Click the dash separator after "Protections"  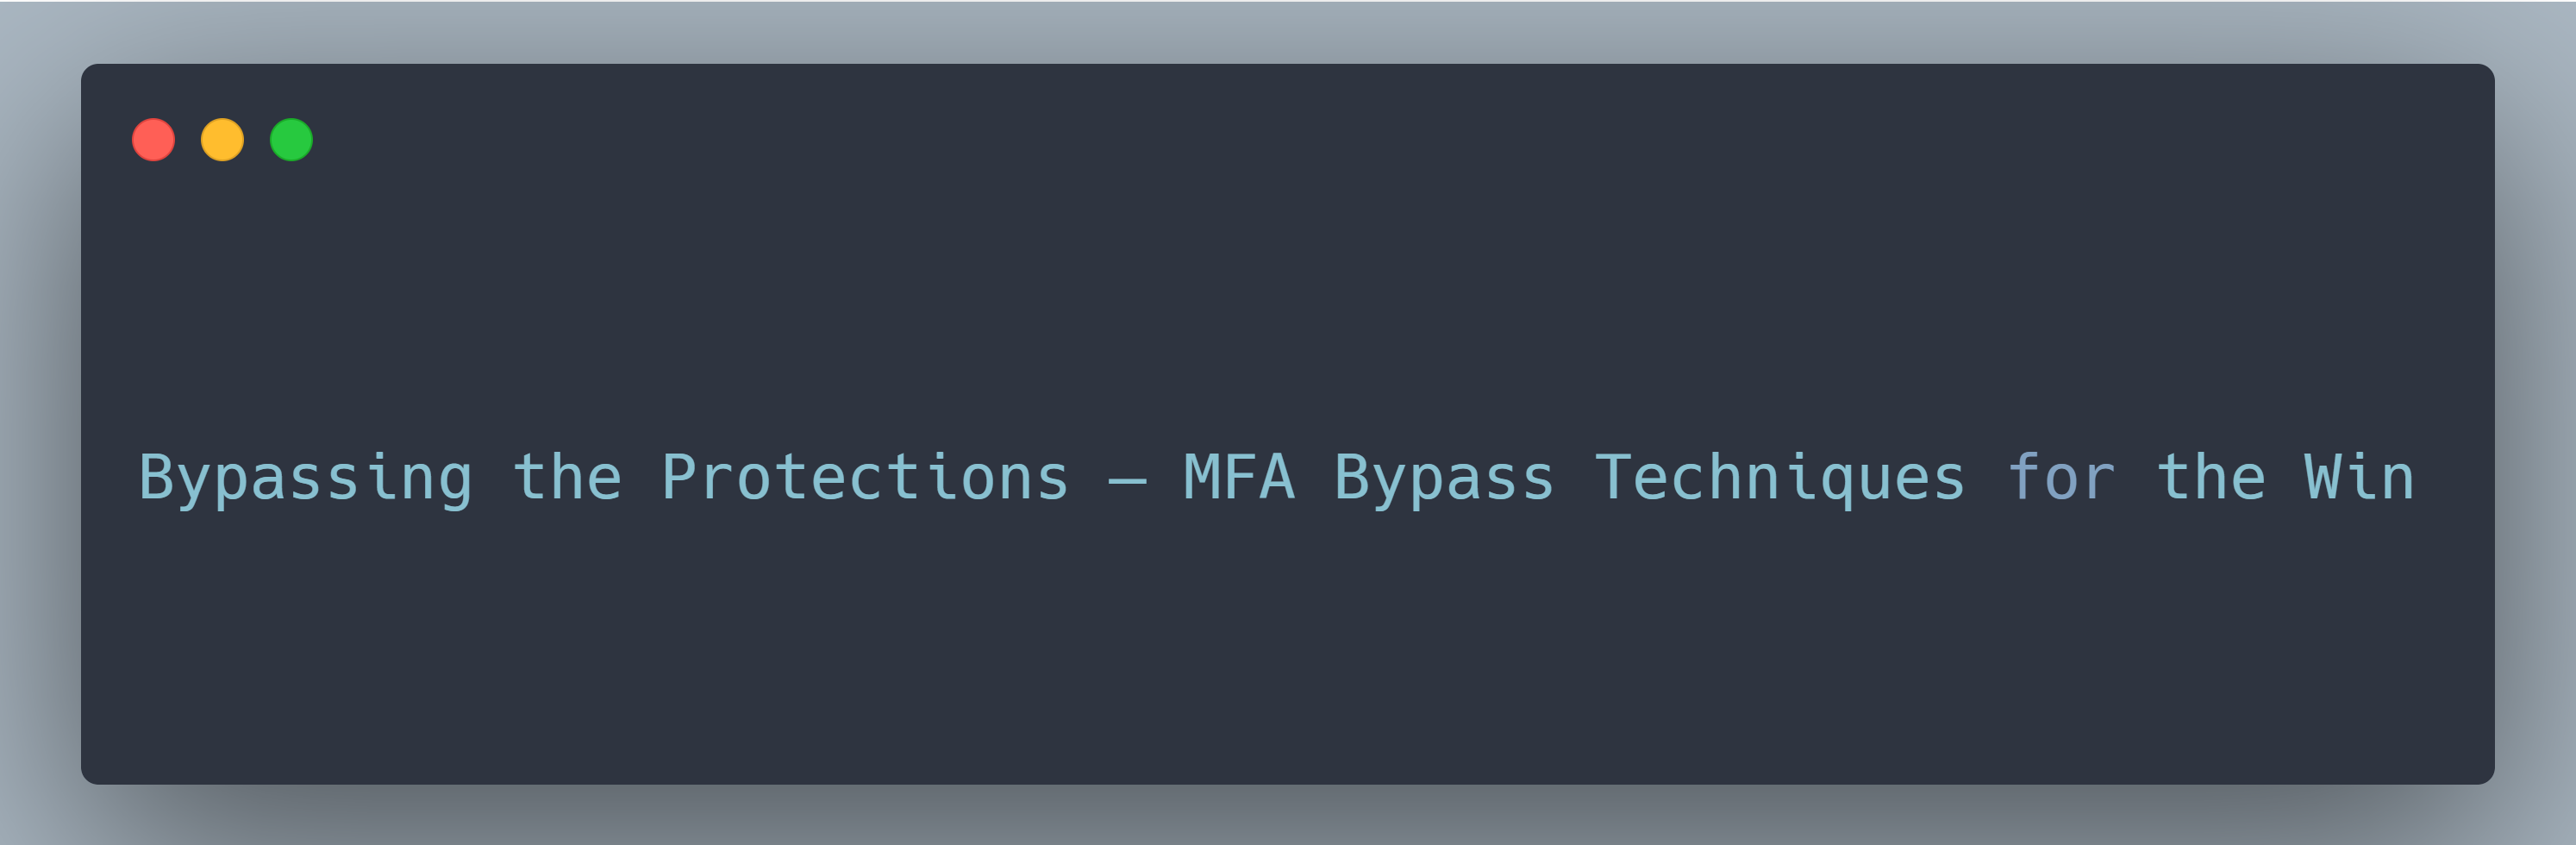pyautogui.click(x=1127, y=482)
